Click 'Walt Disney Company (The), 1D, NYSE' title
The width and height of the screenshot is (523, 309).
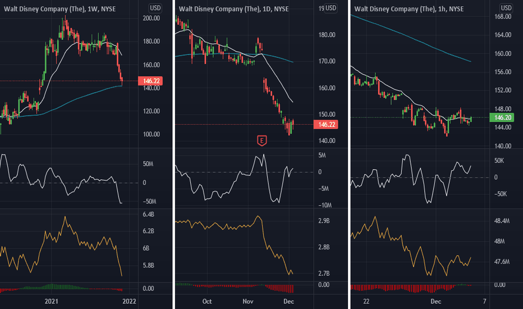pyautogui.click(x=234, y=9)
